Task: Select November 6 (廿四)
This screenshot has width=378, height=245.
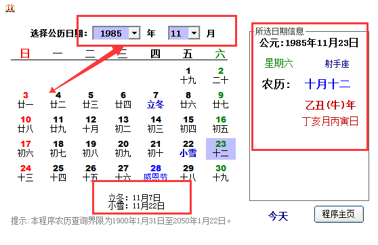Action: 123,100
